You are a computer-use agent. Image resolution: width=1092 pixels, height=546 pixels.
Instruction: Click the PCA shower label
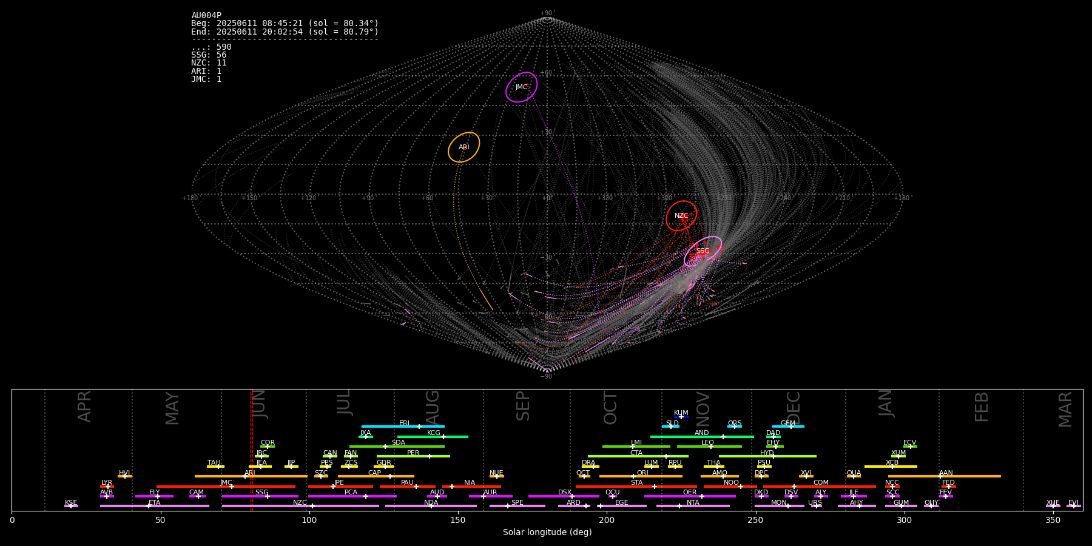coord(351,493)
